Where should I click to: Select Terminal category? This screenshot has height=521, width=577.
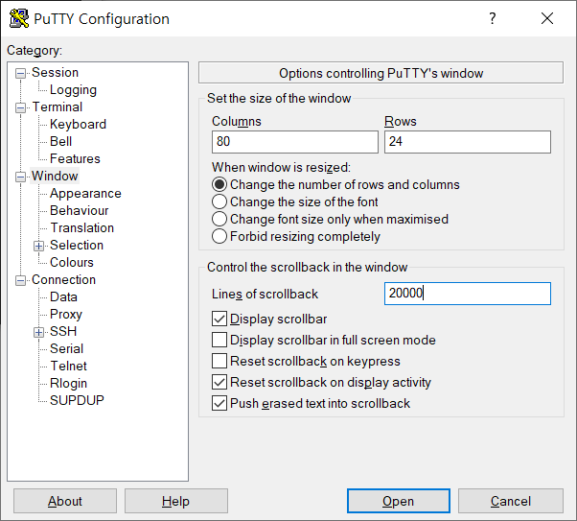tap(58, 107)
